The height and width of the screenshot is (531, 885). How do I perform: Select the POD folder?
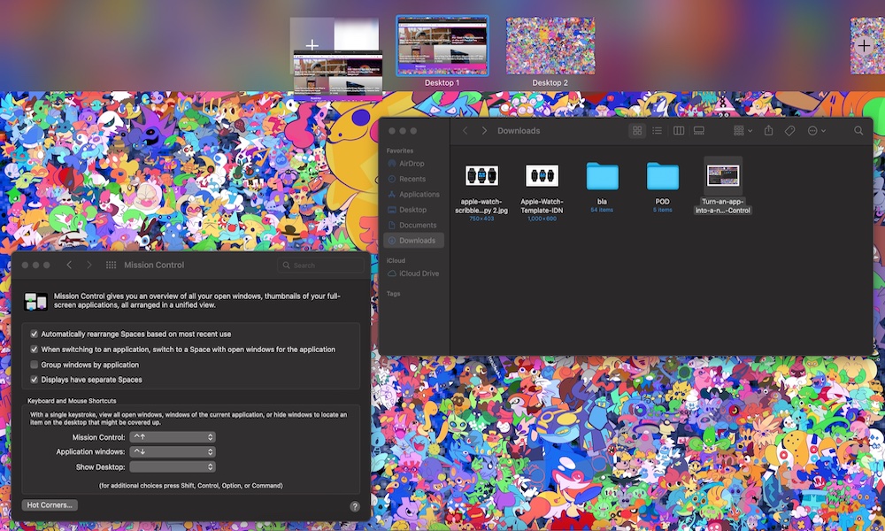tap(663, 187)
